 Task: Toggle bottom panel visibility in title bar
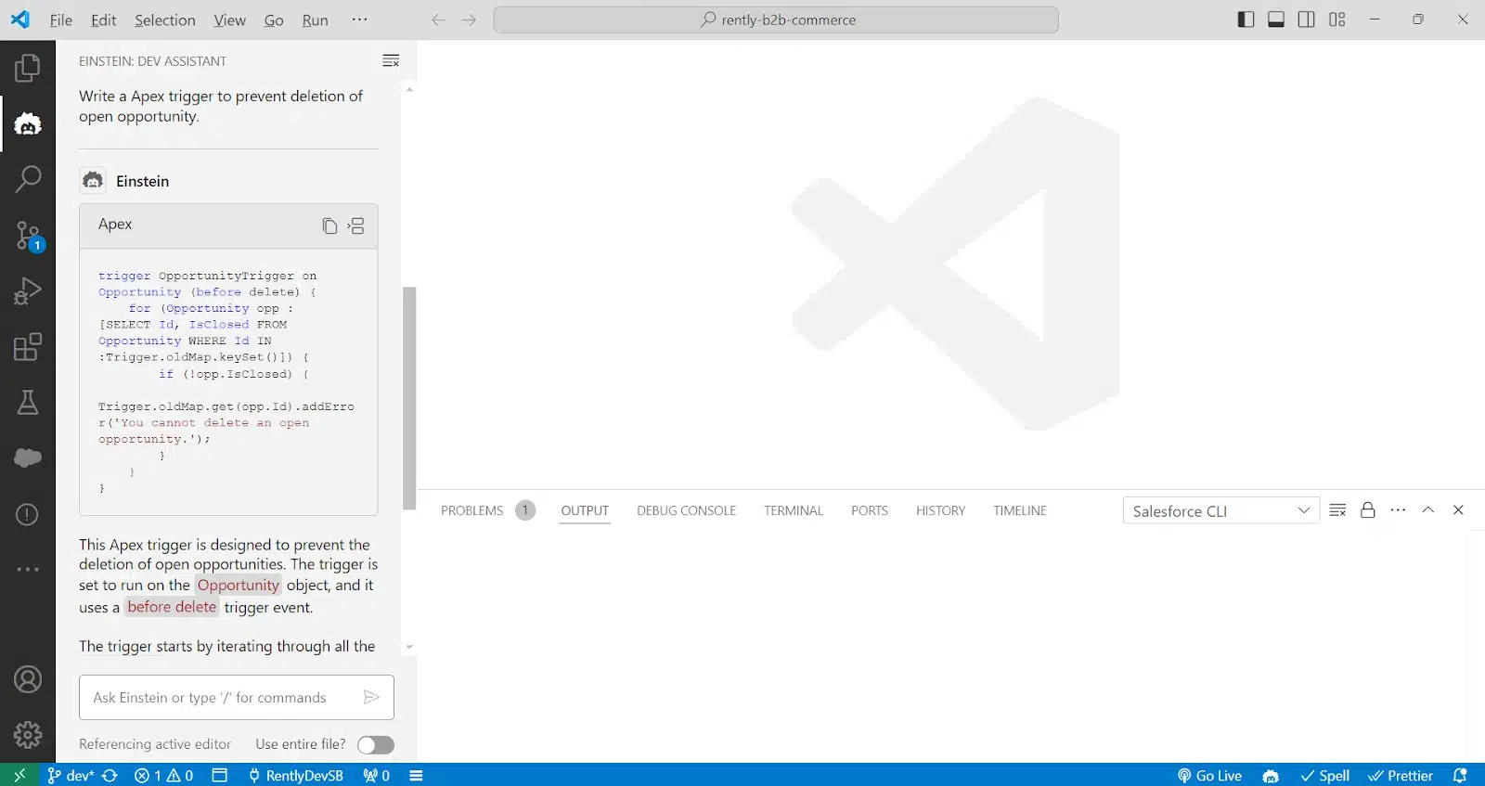click(x=1276, y=19)
